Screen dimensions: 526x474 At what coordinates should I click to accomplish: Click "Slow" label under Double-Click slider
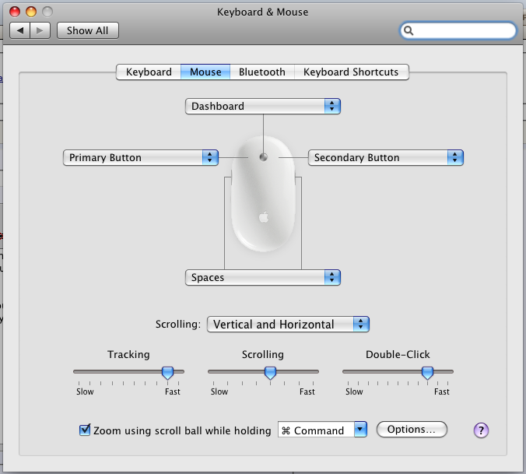pos(354,391)
